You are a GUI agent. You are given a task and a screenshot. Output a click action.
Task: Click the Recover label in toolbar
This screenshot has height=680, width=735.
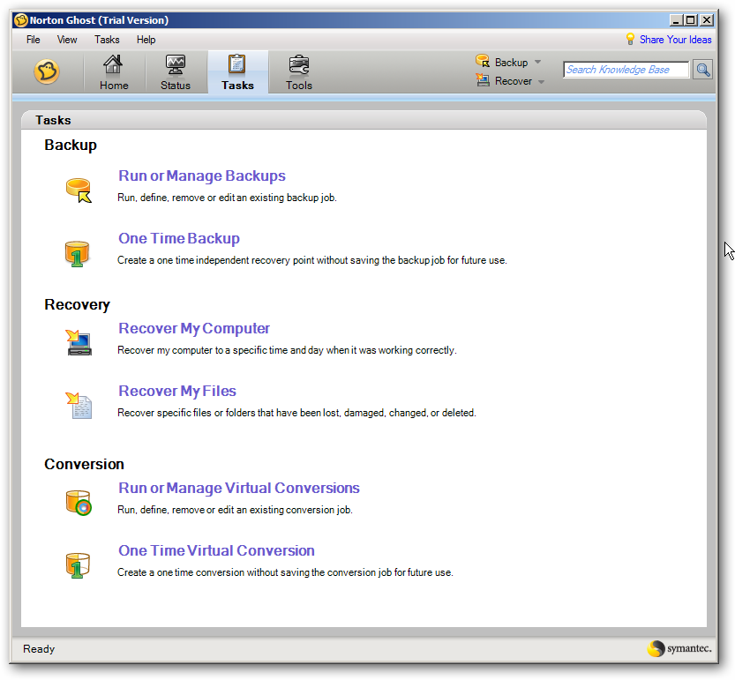point(514,81)
